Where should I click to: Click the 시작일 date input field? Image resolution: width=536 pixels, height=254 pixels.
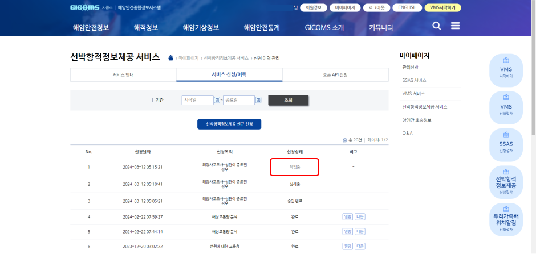pos(197,100)
